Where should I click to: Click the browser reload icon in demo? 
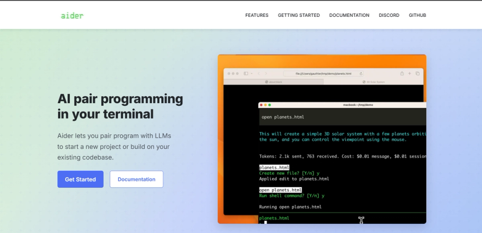(x=361, y=74)
